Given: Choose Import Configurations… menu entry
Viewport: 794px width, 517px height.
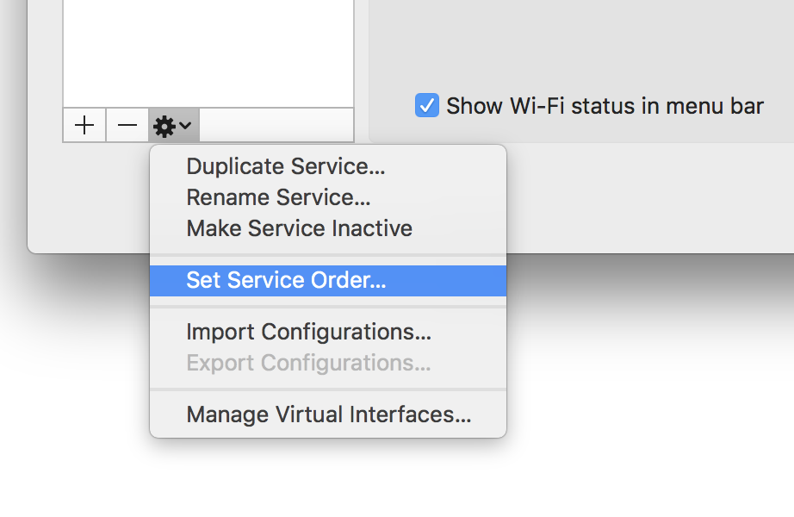Looking at the screenshot, I should [308, 332].
